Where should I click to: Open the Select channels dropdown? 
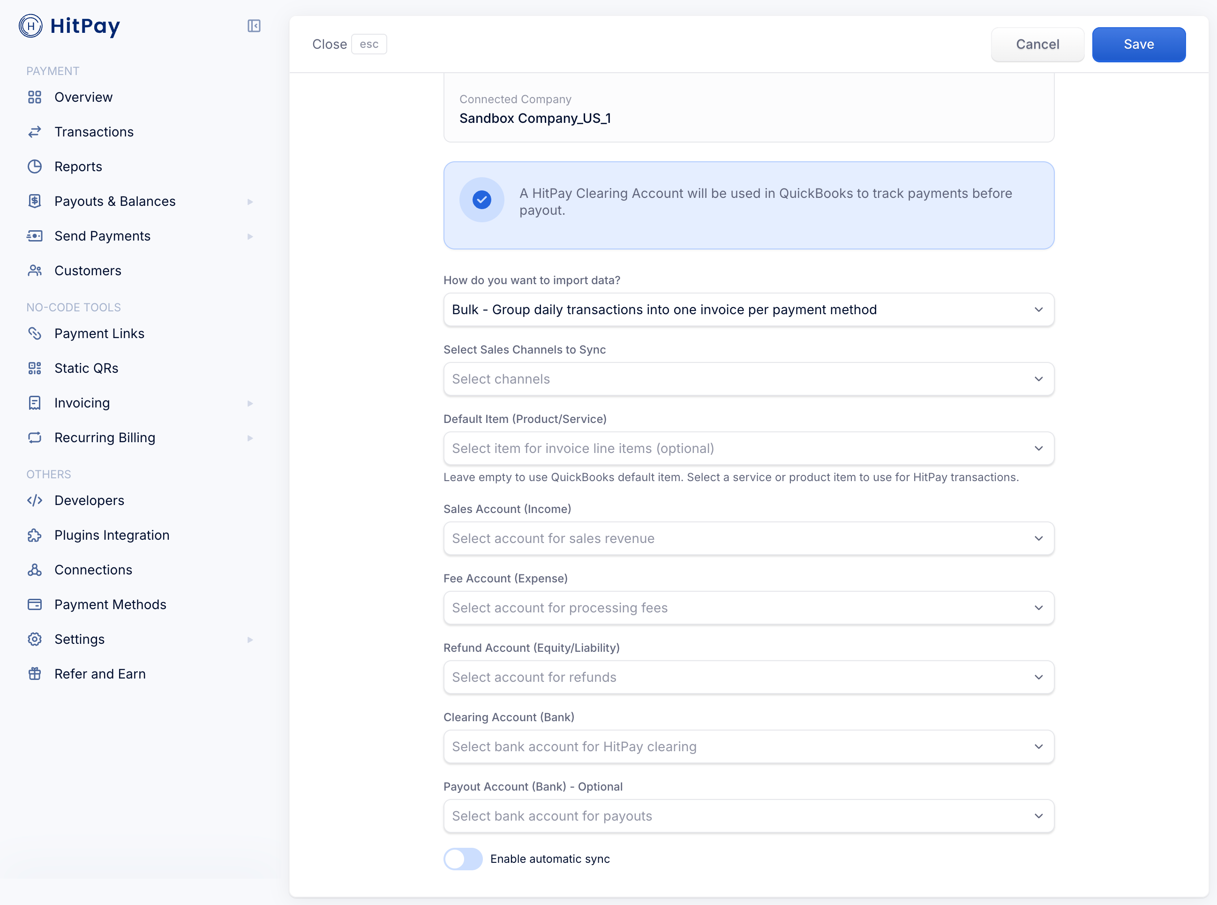tap(748, 378)
